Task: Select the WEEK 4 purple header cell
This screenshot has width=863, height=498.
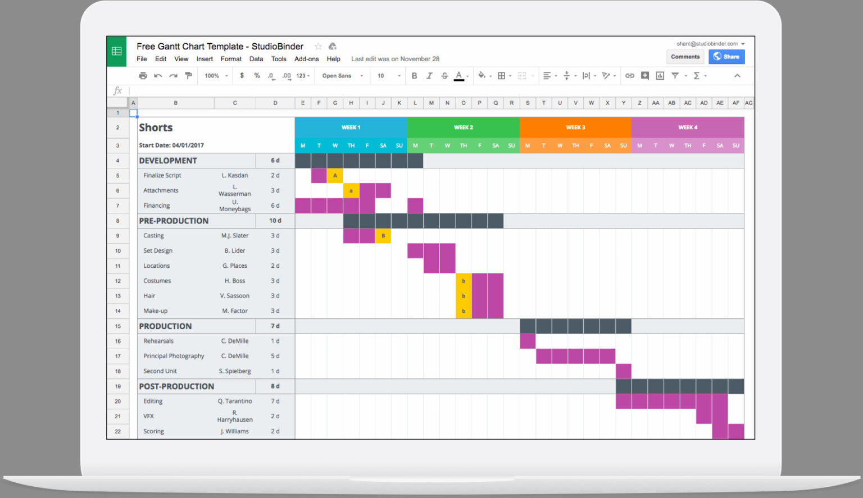Action: (x=688, y=127)
